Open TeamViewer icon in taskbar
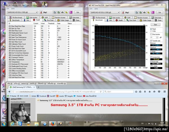 pyautogui.click(x=20, y=124)
